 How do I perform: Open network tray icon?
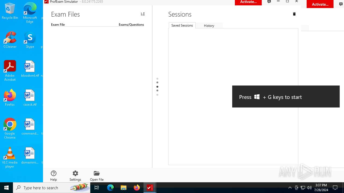[x=303, y=188]
